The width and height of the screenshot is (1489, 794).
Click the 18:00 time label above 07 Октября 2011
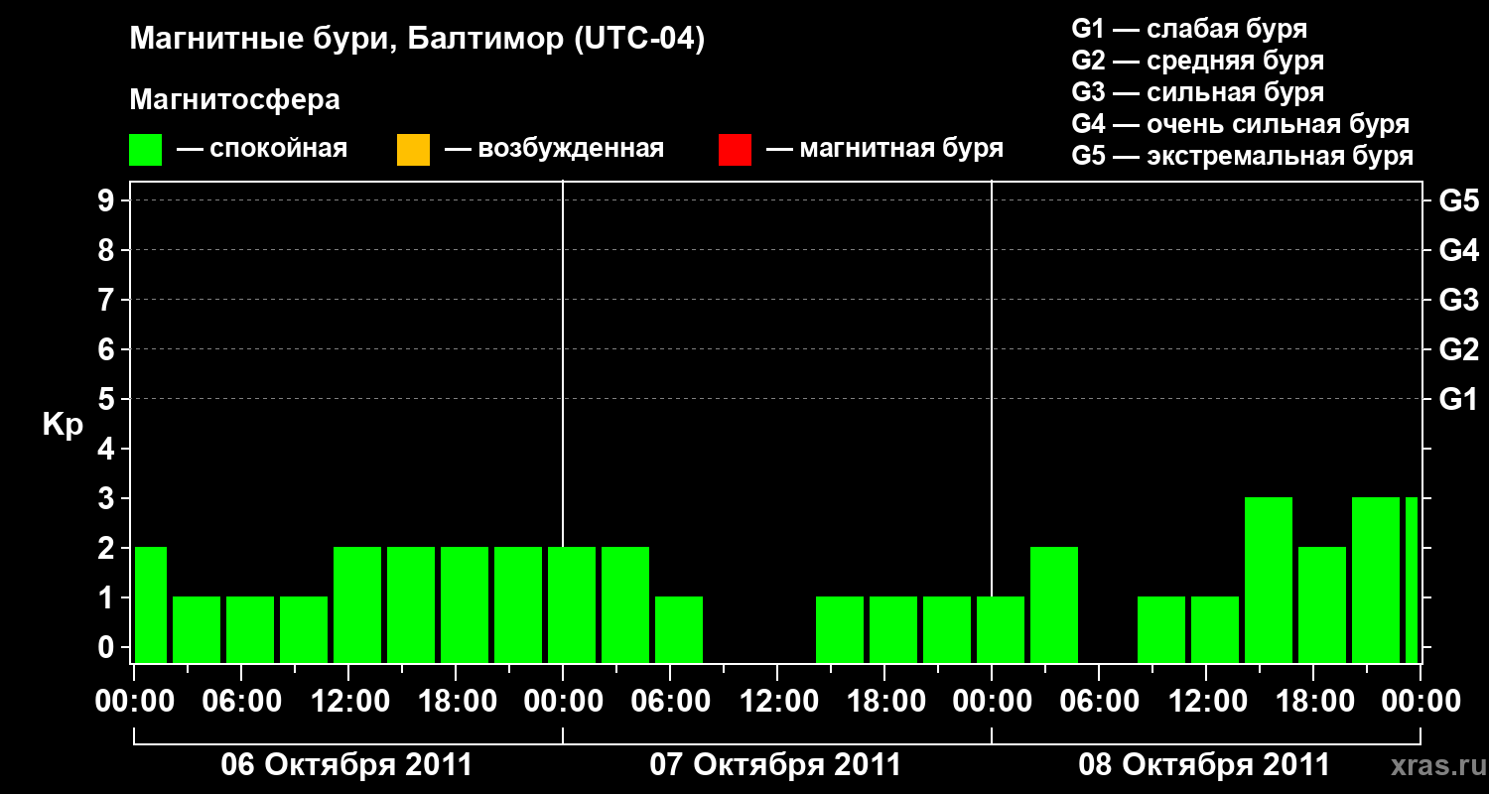tap(884, 702)
